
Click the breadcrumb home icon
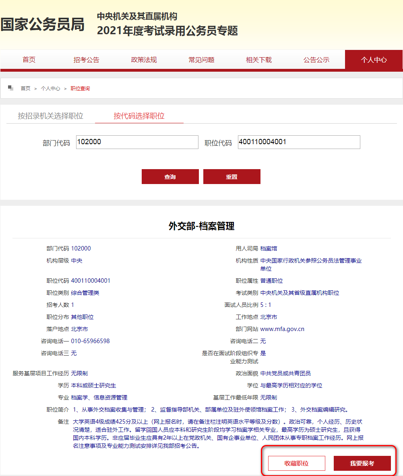click(11, 88)
